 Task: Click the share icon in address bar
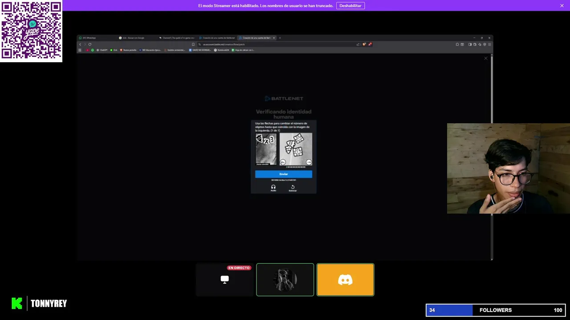(x=358, y=44)
